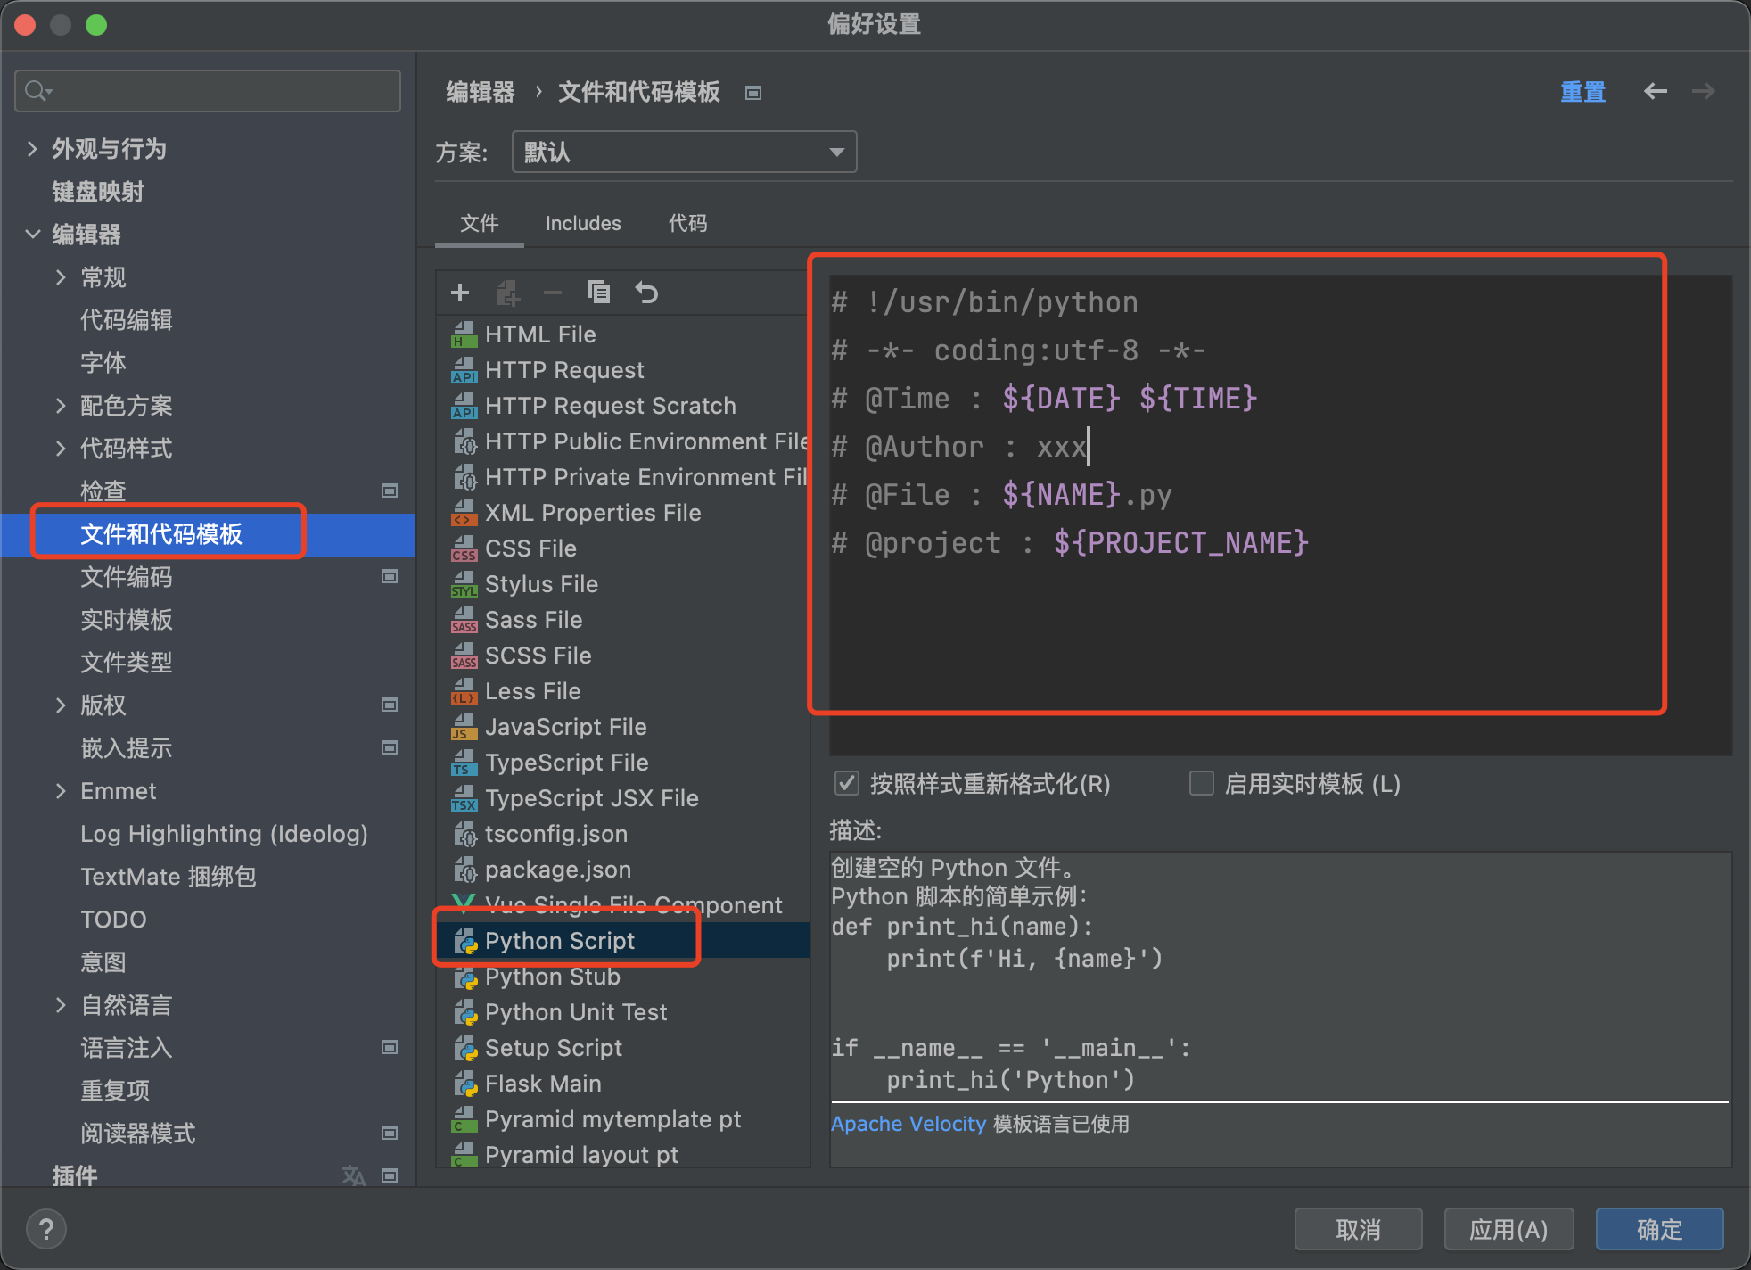Enable the live templates checkbox
1751x1270 pixels.
coord(1202,784)
